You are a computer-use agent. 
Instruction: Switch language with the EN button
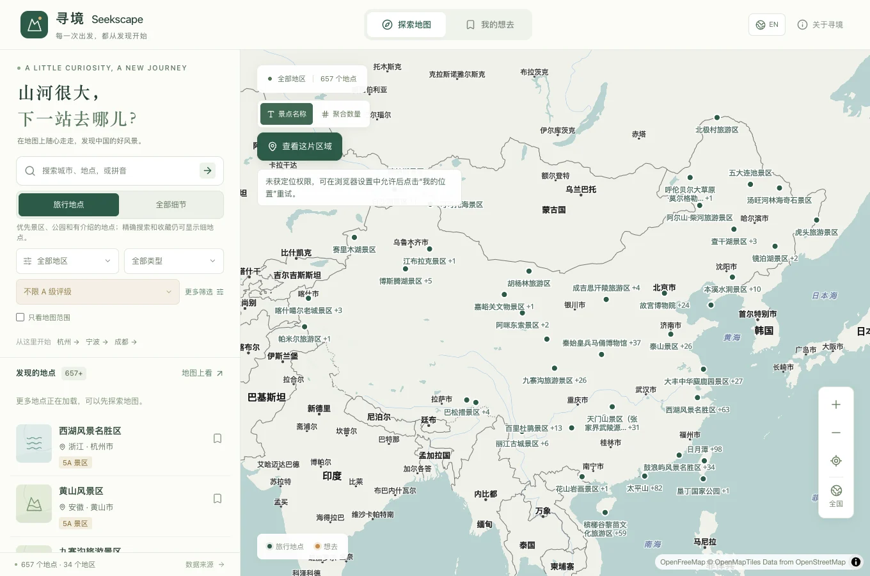tap(766, 24)
